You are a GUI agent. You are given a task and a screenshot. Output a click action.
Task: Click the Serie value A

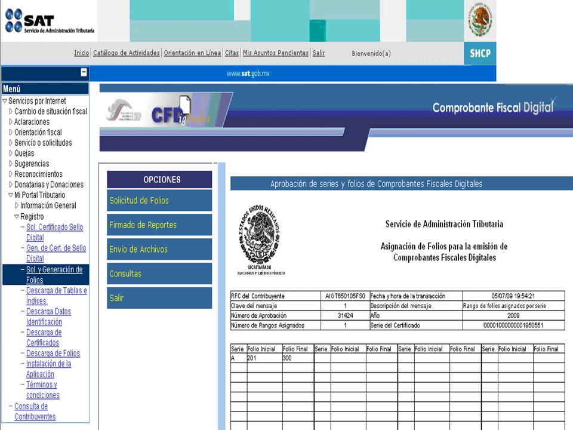(232, 358)
